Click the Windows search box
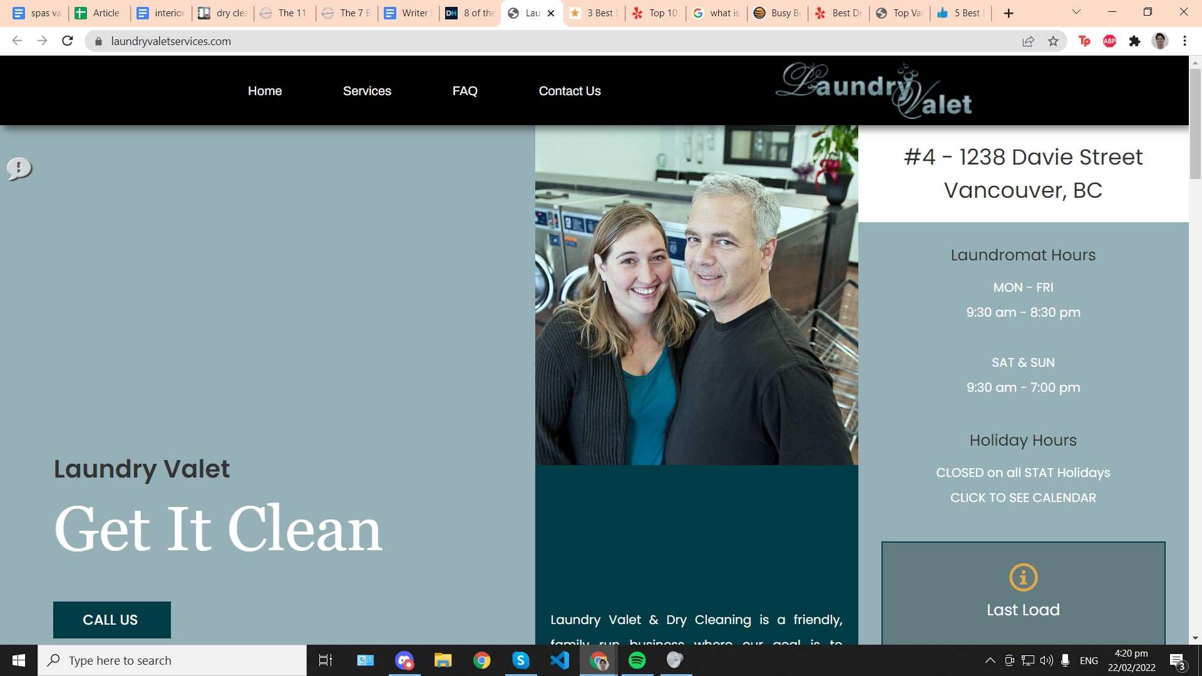Screen dimensions: 1202x676 click(x=172, y=660)
